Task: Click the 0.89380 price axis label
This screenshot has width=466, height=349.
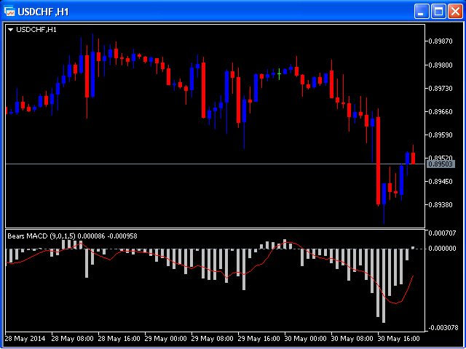Action: pyautogui.click(x=440, y=204)
